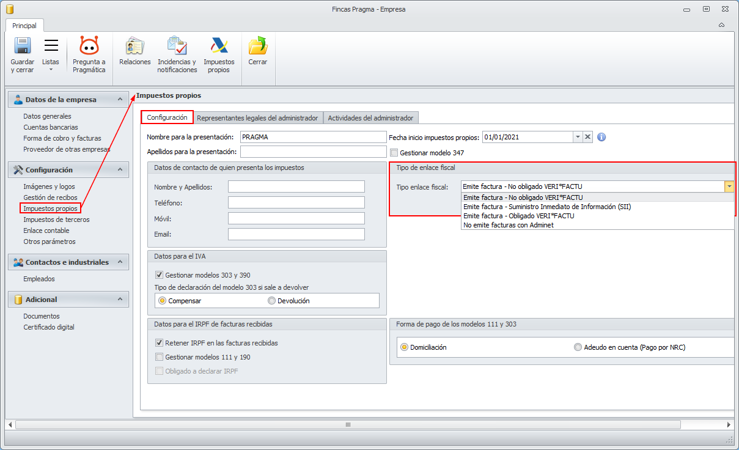
Task: Open Otros parámetros in sidebar
Action: point(50,242)
